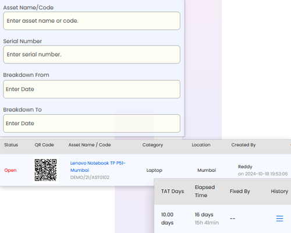Open the Breakdown To date field

[x=91, y=123]
